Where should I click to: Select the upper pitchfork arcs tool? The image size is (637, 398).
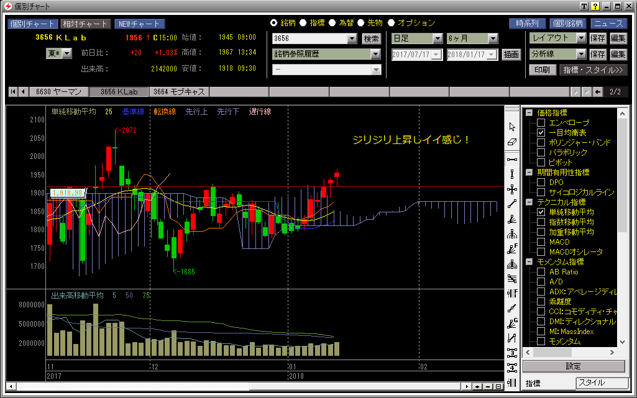click(512, 234)
